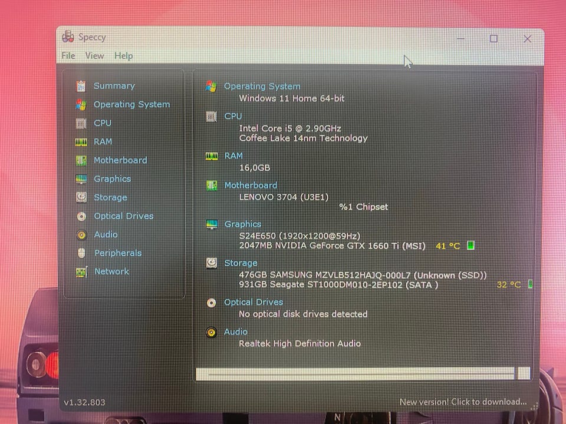Open Graphics heading link in summary
This screenshot has height=424, width=566.
click(242, 224)
